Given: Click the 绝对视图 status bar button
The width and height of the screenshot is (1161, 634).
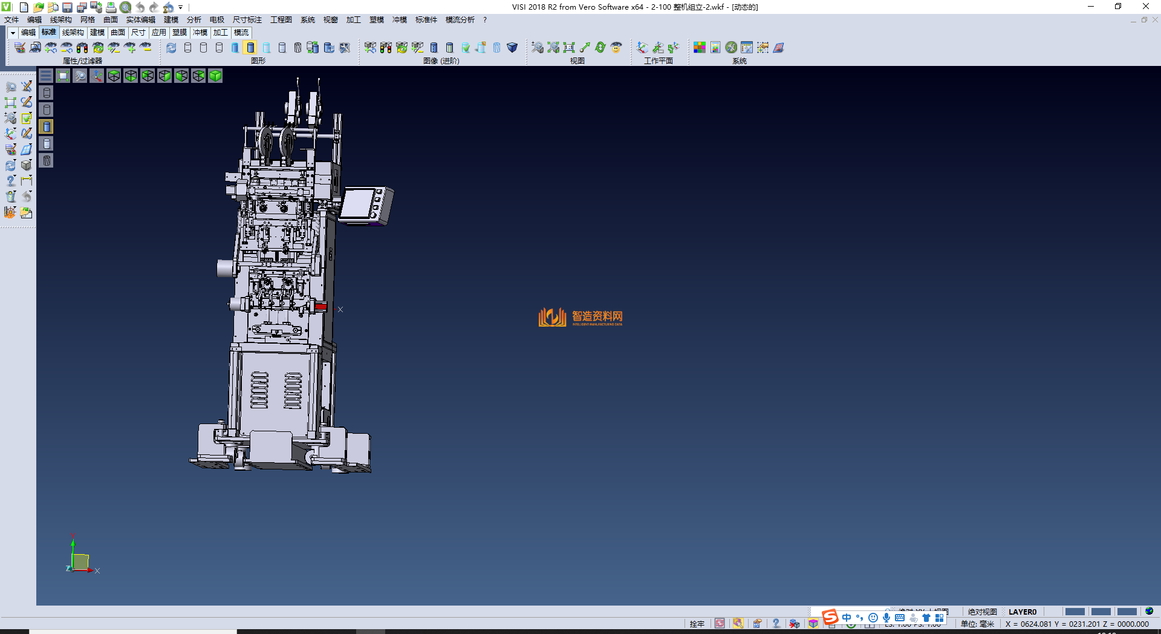Looking at the screenshot, I should pyautogui.click(x=982, y=612).
